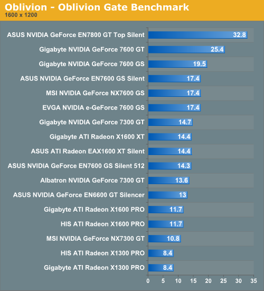Click Gigabyte NVIDIA GeForce 7300 GT label
This screenshot has width=264, height=291.
(92, 122)
